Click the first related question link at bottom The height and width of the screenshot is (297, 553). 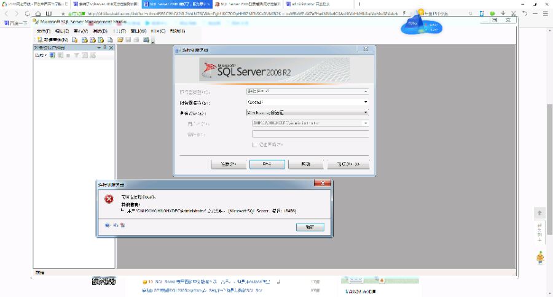click(211, 282)
